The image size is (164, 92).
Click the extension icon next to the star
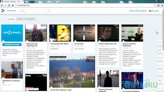[x=158, y=5]
